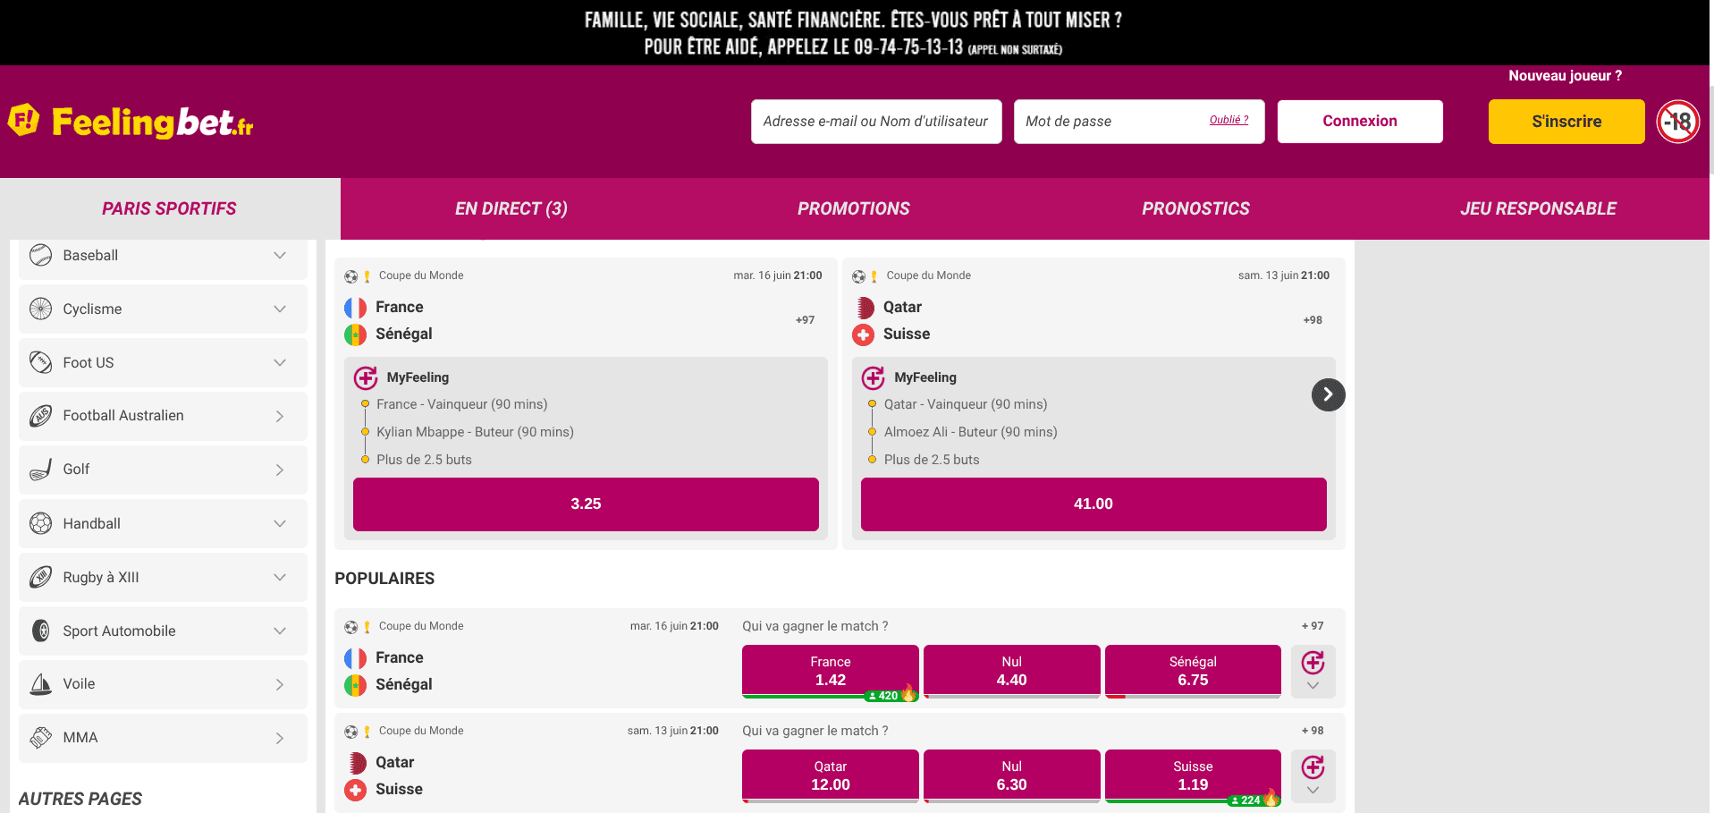Image resolution: width=1714 pixels, height=813 pixels.
Task: Expand the Handball category chevron
Action: point(280,523)
